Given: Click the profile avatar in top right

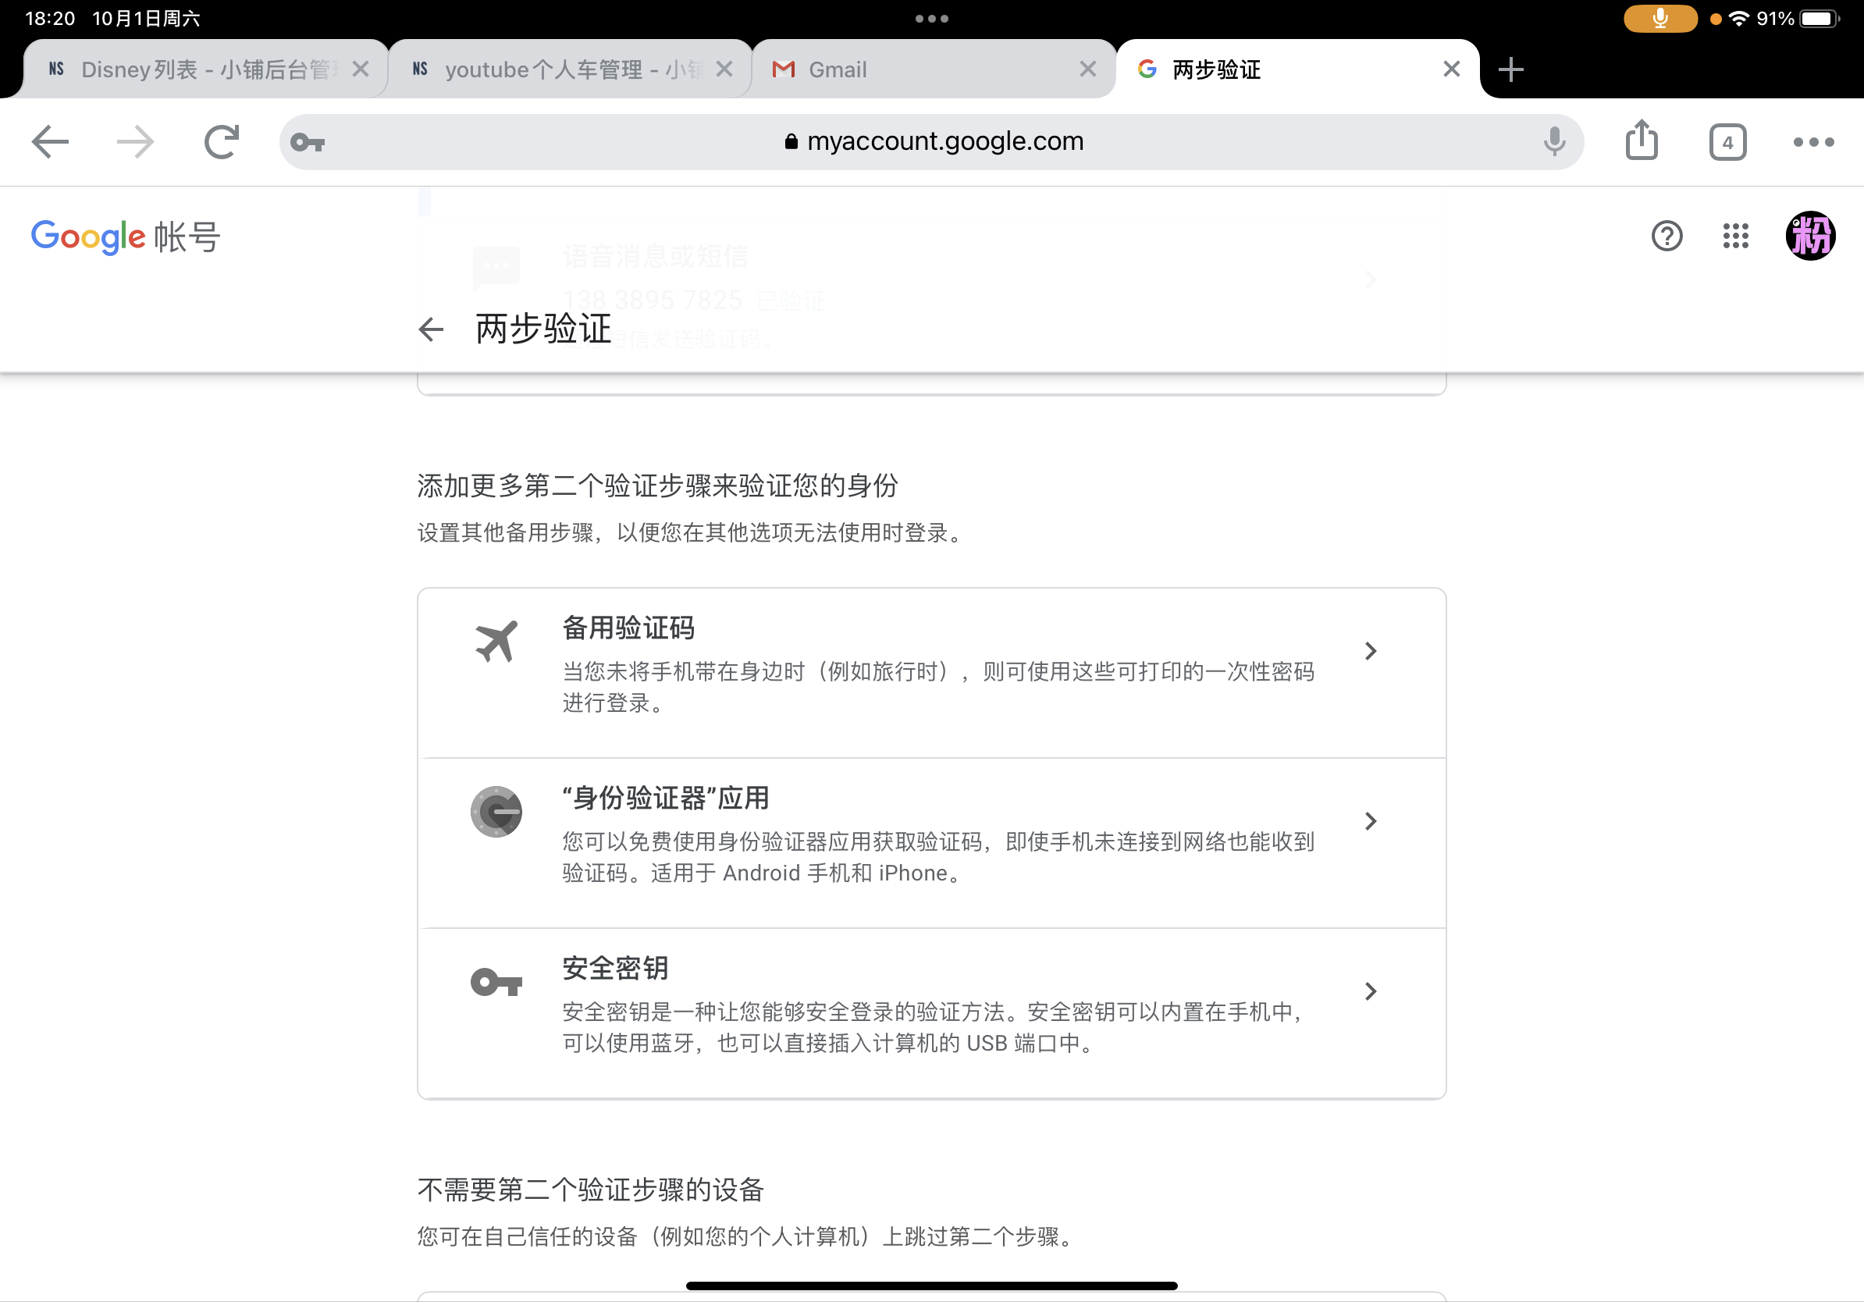Looking at the screenshot, I should click(x=1810, y=237).
